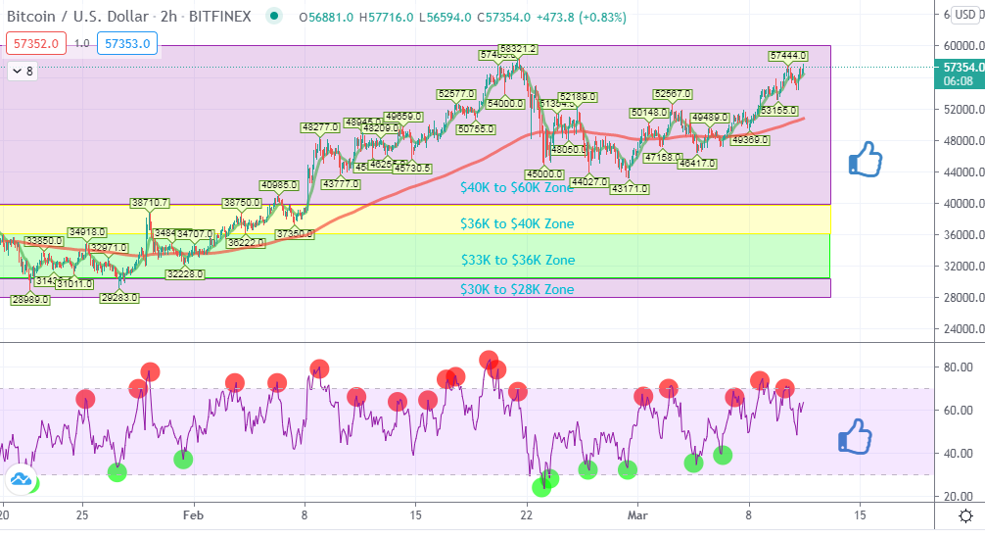Expand the collapsed indicators legend showing 8

[23, 71]
